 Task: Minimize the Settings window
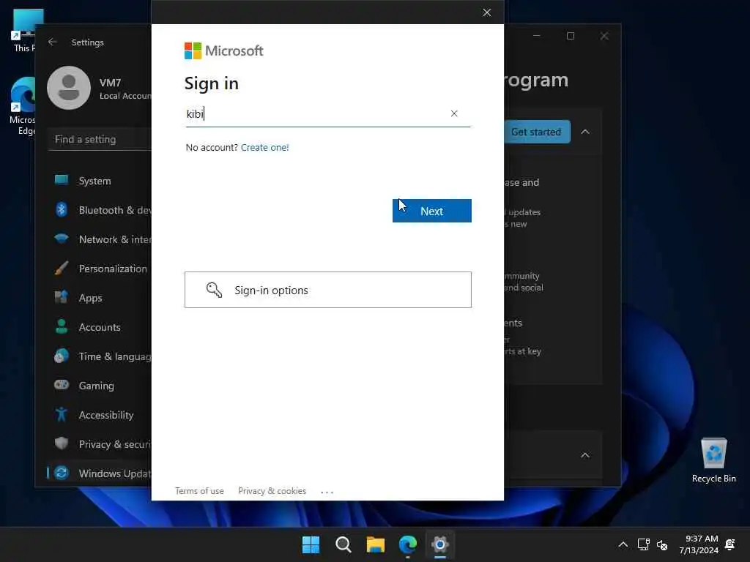pos(537,36)
